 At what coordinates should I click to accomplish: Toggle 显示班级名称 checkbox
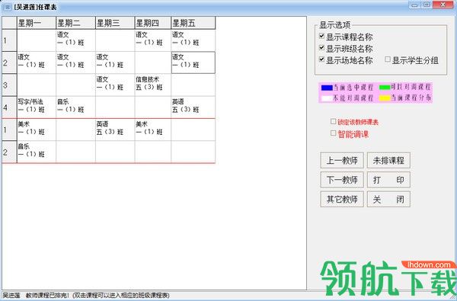(321, 48)
